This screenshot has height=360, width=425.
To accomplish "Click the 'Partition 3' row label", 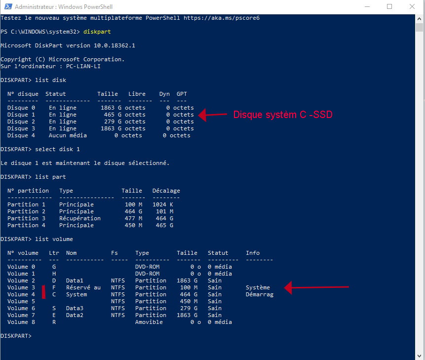I will click(26, 218).
